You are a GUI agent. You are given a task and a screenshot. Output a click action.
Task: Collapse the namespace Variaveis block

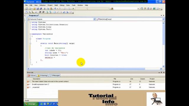click(30, 34)
